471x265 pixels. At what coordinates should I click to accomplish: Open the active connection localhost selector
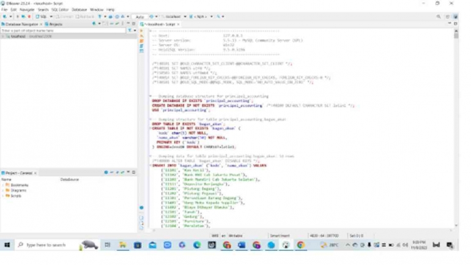(x=174, y=17)
